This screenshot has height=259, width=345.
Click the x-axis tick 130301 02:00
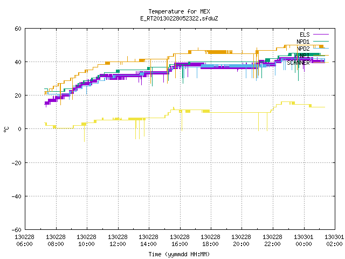334,240
